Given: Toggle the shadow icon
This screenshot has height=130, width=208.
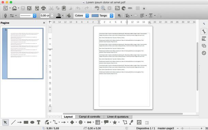Looking at the screenshot, I should click(x=119, y=16).
